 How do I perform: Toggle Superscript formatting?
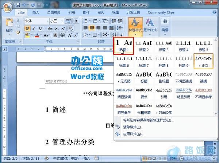63,28
